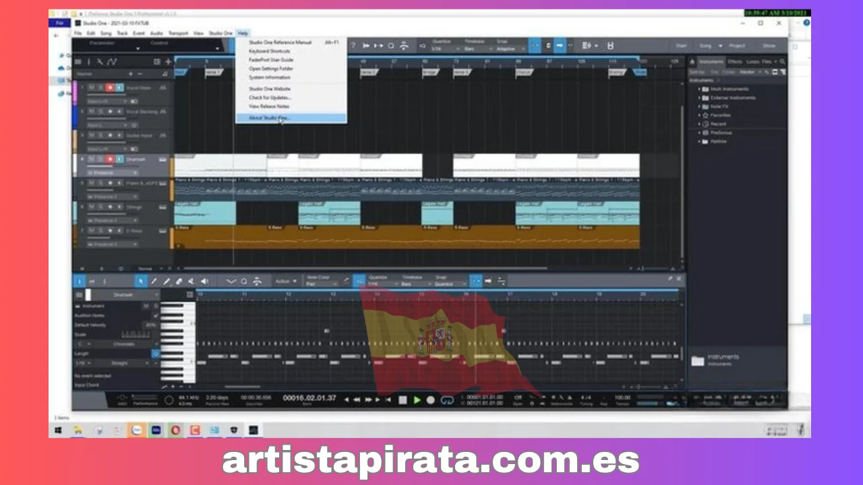Click the wrench options icon above tracks
The height and width of the screenshot is (485, 863).
point(100,61)
